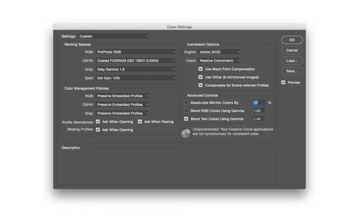Image resolution: width=359 pixels, height=224 pixels.
Task: Uncheck Blend Text Colors Using Gamma
Action: tap(186, 119)
